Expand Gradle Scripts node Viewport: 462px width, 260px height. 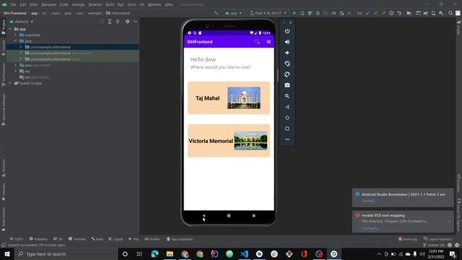10,83
